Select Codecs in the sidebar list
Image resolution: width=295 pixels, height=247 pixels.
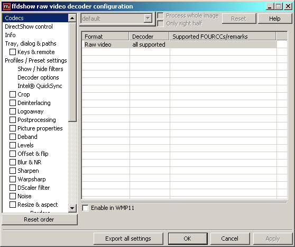pyautogui.click(x=35, y=18)
